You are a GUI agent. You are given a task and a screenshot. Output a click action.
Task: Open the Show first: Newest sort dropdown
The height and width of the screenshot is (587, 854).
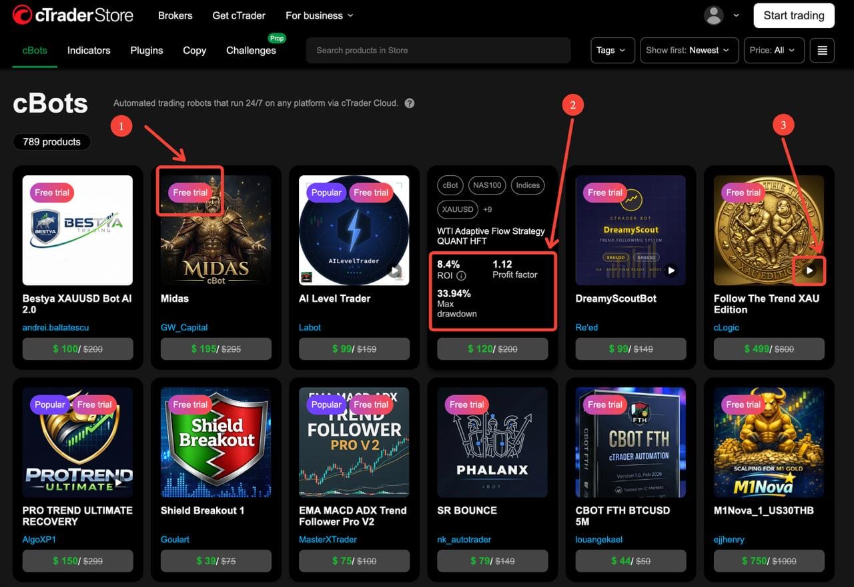688,50
